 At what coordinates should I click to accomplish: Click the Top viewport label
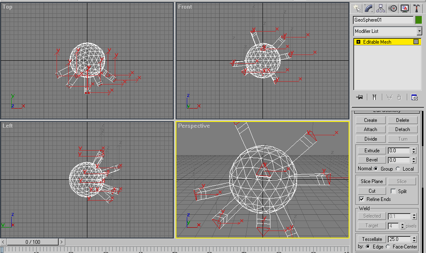pyautogui.click(x=7, y=7)
